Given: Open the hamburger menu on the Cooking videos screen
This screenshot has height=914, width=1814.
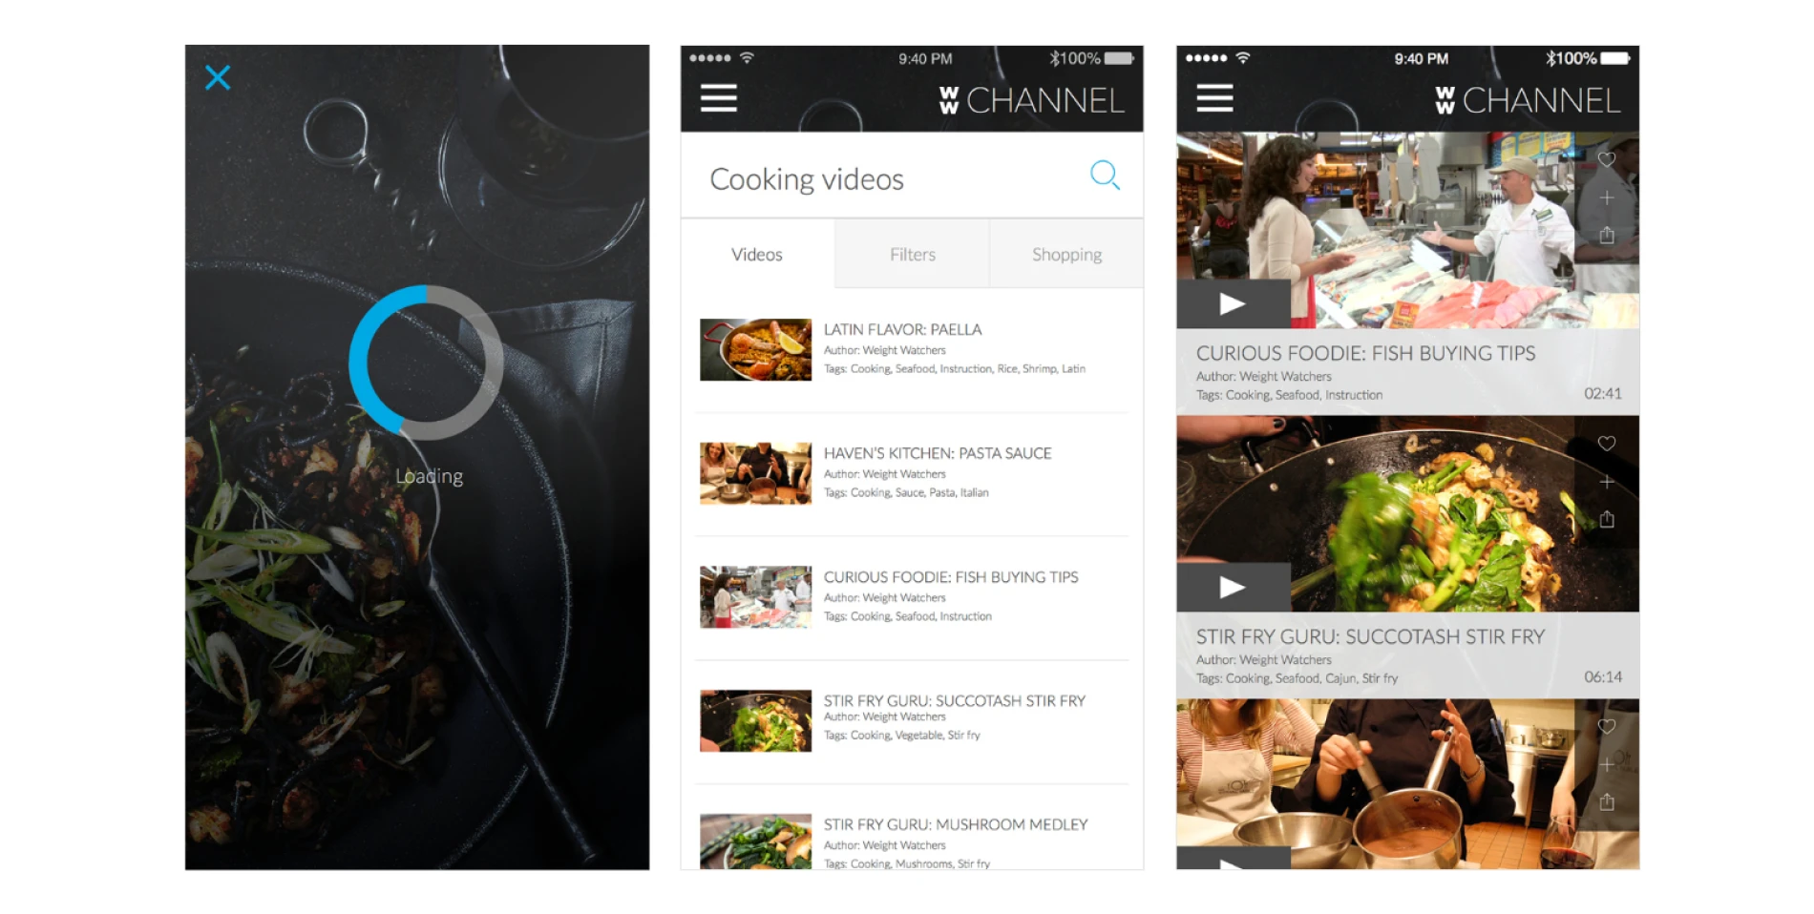Looking at the screenshot, I should pos(718,98).
